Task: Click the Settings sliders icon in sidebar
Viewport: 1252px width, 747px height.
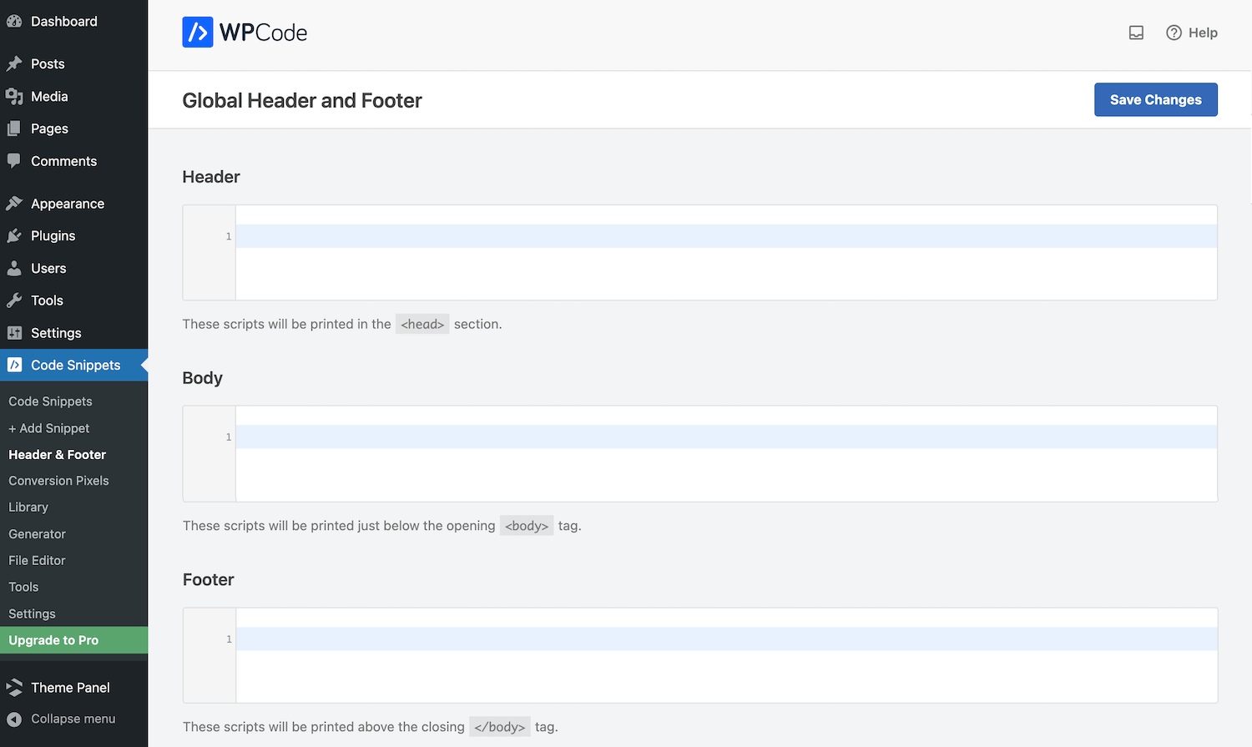Action: 14,333
